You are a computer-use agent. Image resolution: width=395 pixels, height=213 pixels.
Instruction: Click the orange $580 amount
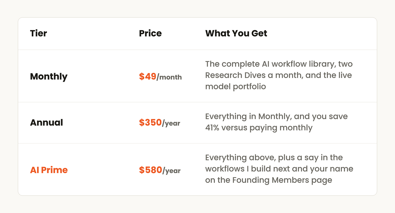click(151, 170)
